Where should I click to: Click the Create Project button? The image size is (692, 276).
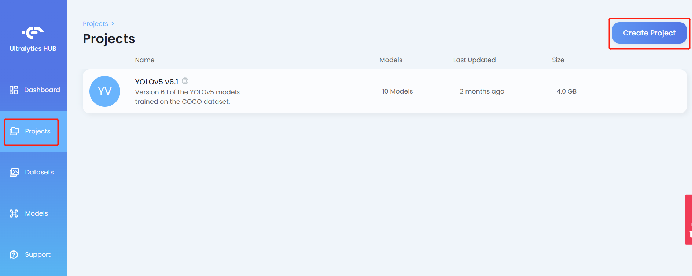[649, 33]
